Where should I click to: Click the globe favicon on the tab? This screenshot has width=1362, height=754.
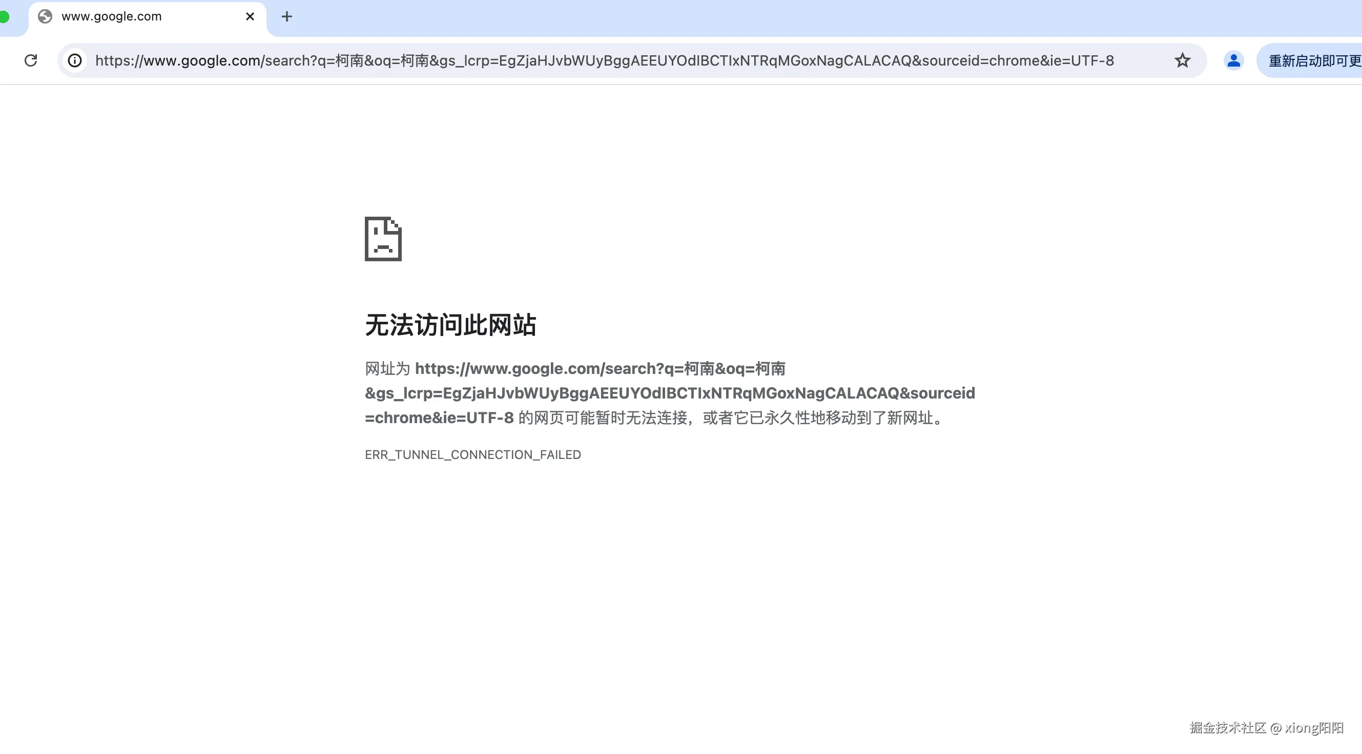click(45, 16)
